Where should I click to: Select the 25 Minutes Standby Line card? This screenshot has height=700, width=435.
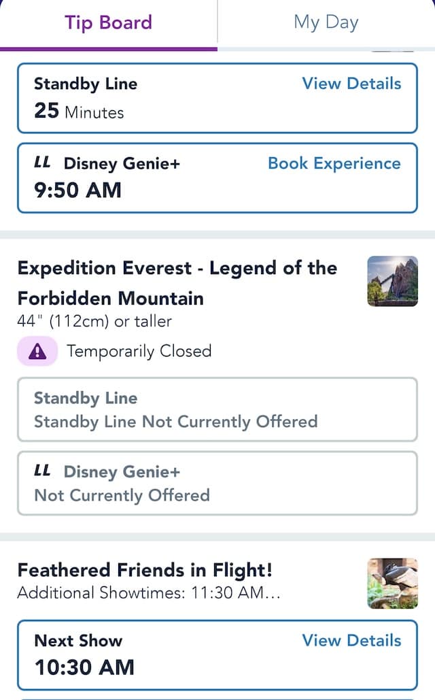(x=217, y=98)
